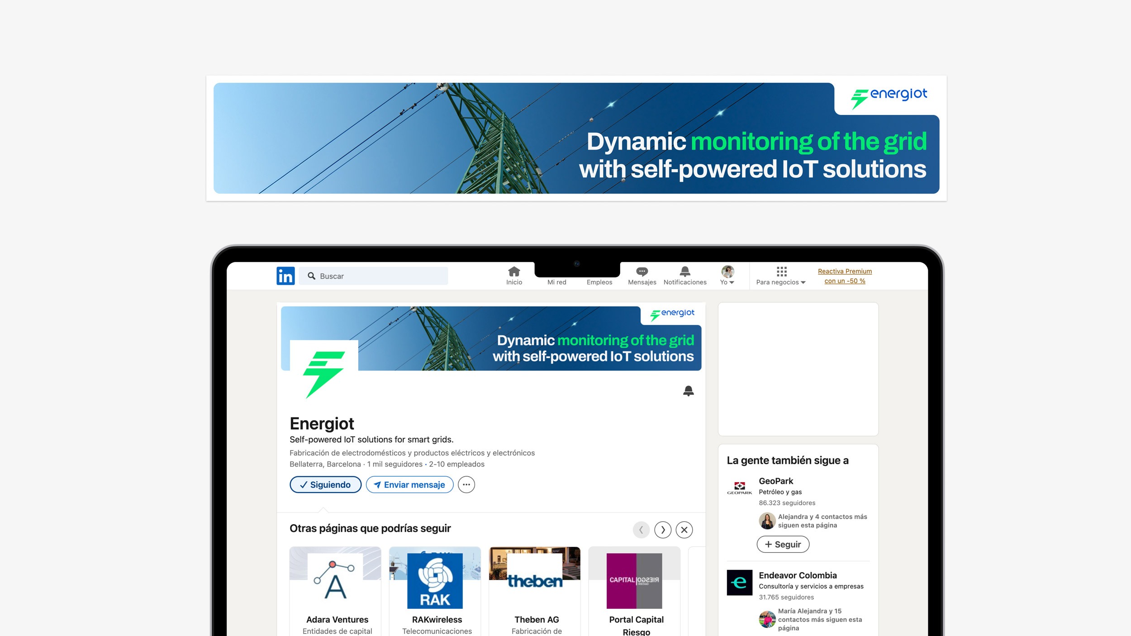Click the search magnifier icon

(312, 276)
